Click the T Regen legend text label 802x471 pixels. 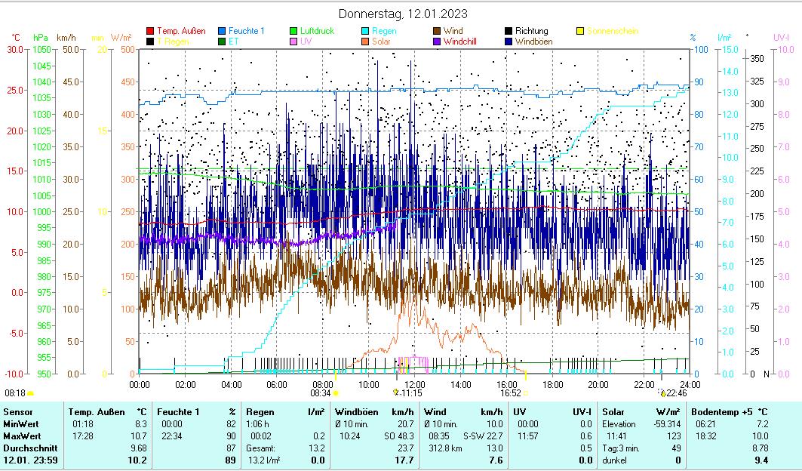click(x=172, y=42)
